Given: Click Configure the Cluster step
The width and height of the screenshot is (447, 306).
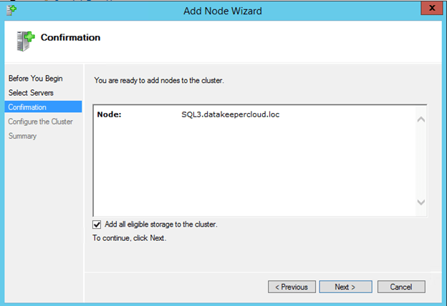Looking at the screenshot, I should 39,122.
